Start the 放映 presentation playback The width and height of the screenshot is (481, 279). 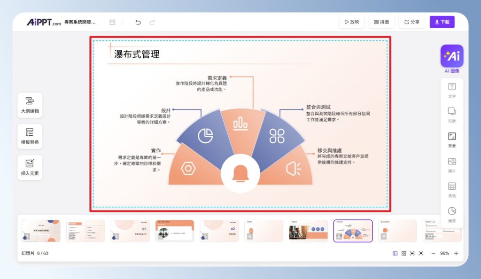tap(351, 22)
